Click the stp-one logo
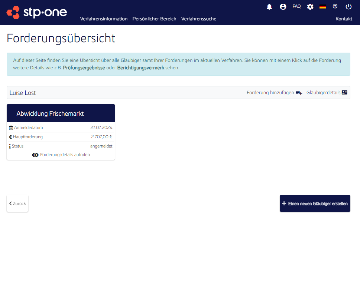This screenshot has height=304, width=360. click(x=36, y=12)
